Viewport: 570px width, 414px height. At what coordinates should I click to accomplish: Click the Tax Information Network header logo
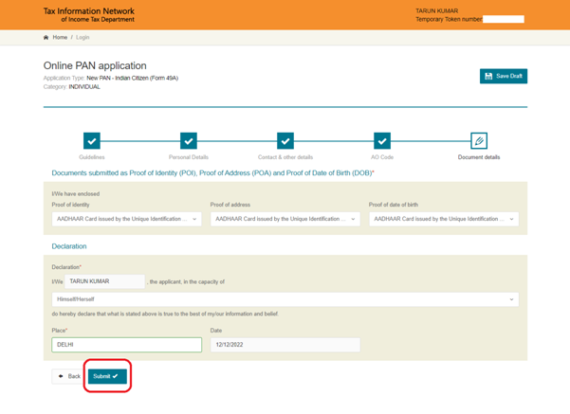tap(89, 15)
